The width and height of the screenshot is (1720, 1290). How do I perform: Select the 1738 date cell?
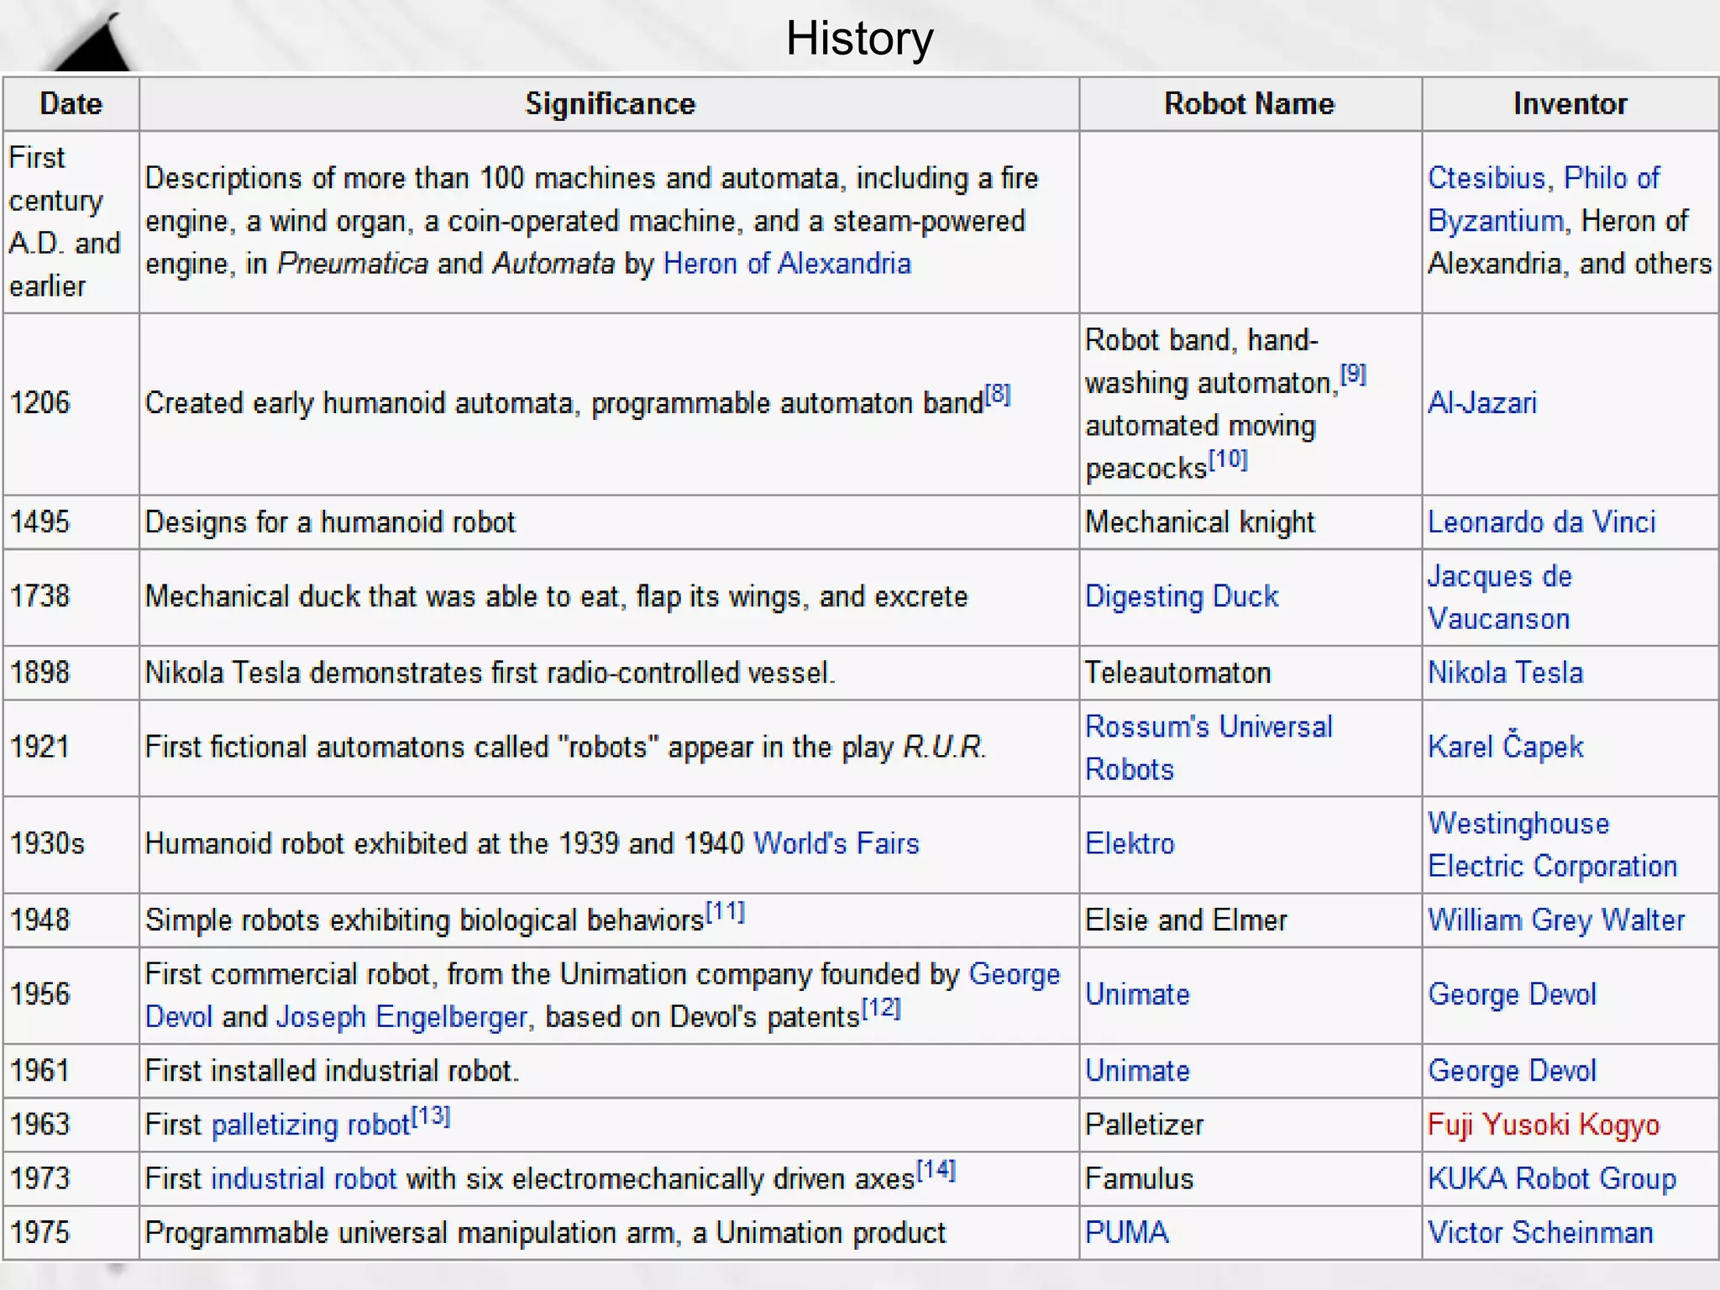(71, 597)
